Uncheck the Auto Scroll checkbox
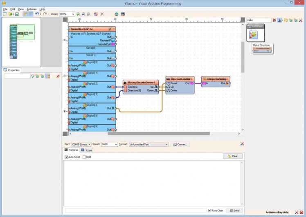Viewport: 306px width, 217px height. tap(67, 157)
